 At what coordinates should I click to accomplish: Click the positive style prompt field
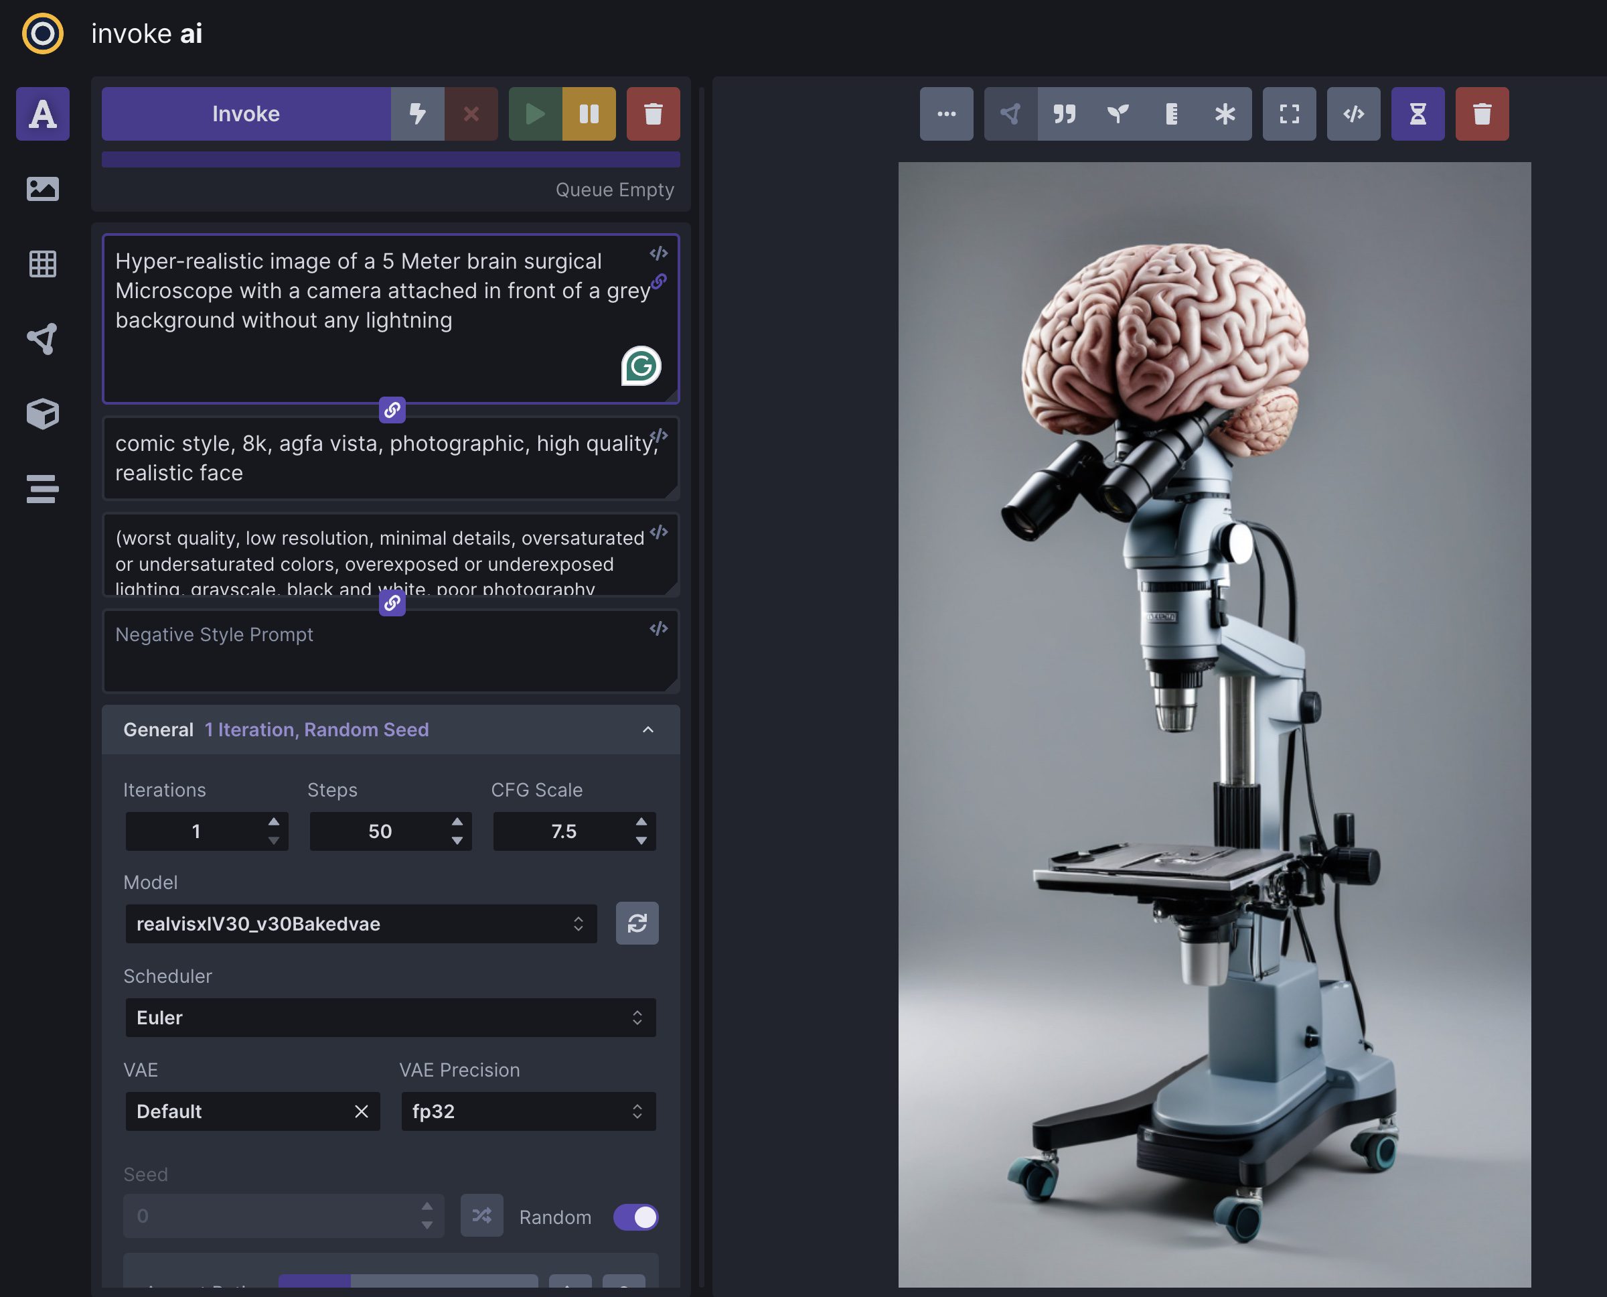tap(390, 458)
